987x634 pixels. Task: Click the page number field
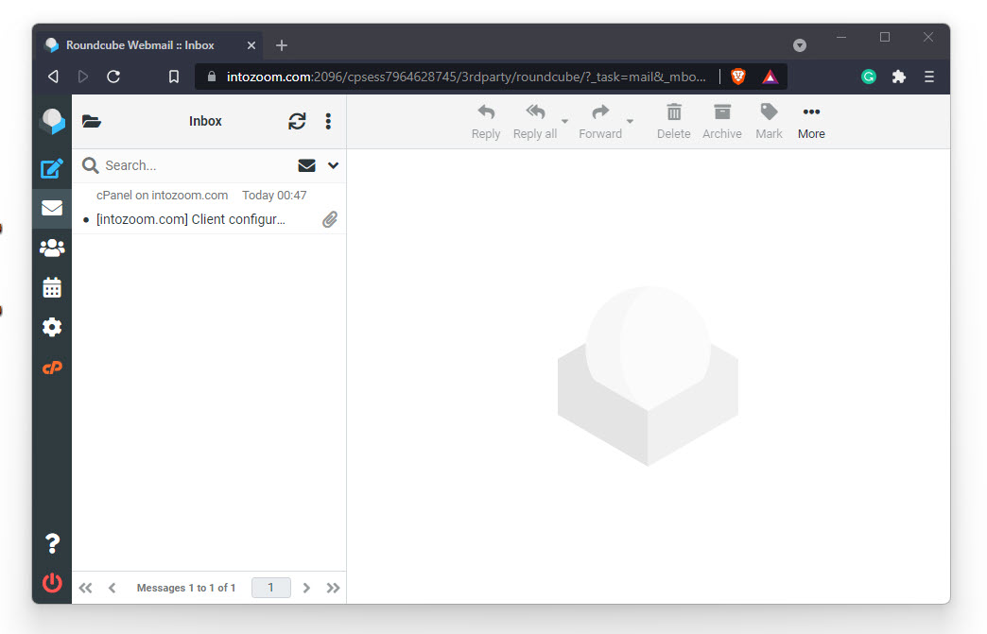click(x=271, y=588)
